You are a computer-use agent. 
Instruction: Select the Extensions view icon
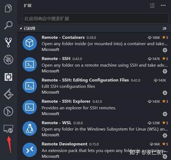pos(8,77)
